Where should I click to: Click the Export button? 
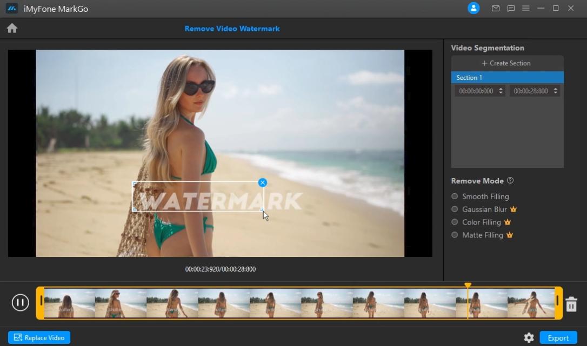[x=558, y=338]
